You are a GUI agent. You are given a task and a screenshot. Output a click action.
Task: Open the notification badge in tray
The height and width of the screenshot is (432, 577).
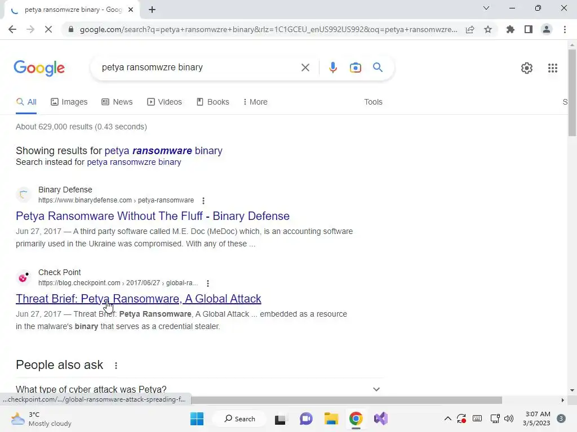pos(561,418)
